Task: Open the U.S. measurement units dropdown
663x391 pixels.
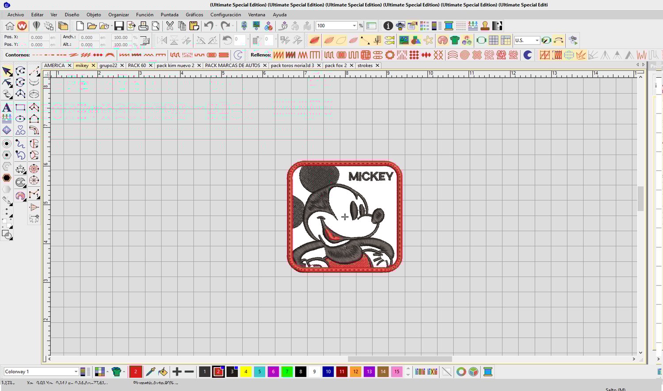Action: point(537,40)
